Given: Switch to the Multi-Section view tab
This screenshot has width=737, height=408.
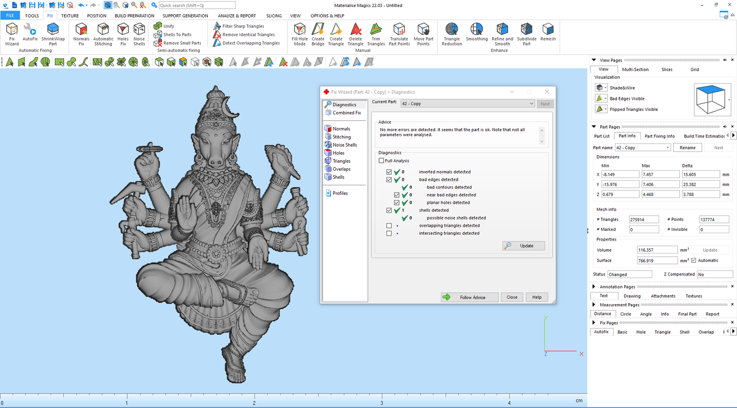Looking at the screenshot, I should click(x=635, y=69).
